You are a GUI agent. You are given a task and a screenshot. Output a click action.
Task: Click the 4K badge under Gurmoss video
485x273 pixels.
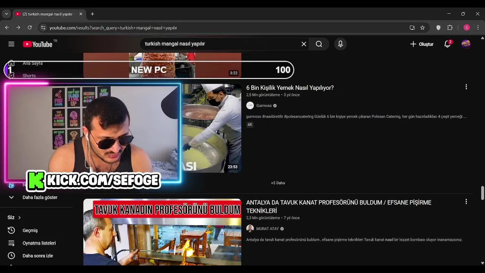[250, 125]
